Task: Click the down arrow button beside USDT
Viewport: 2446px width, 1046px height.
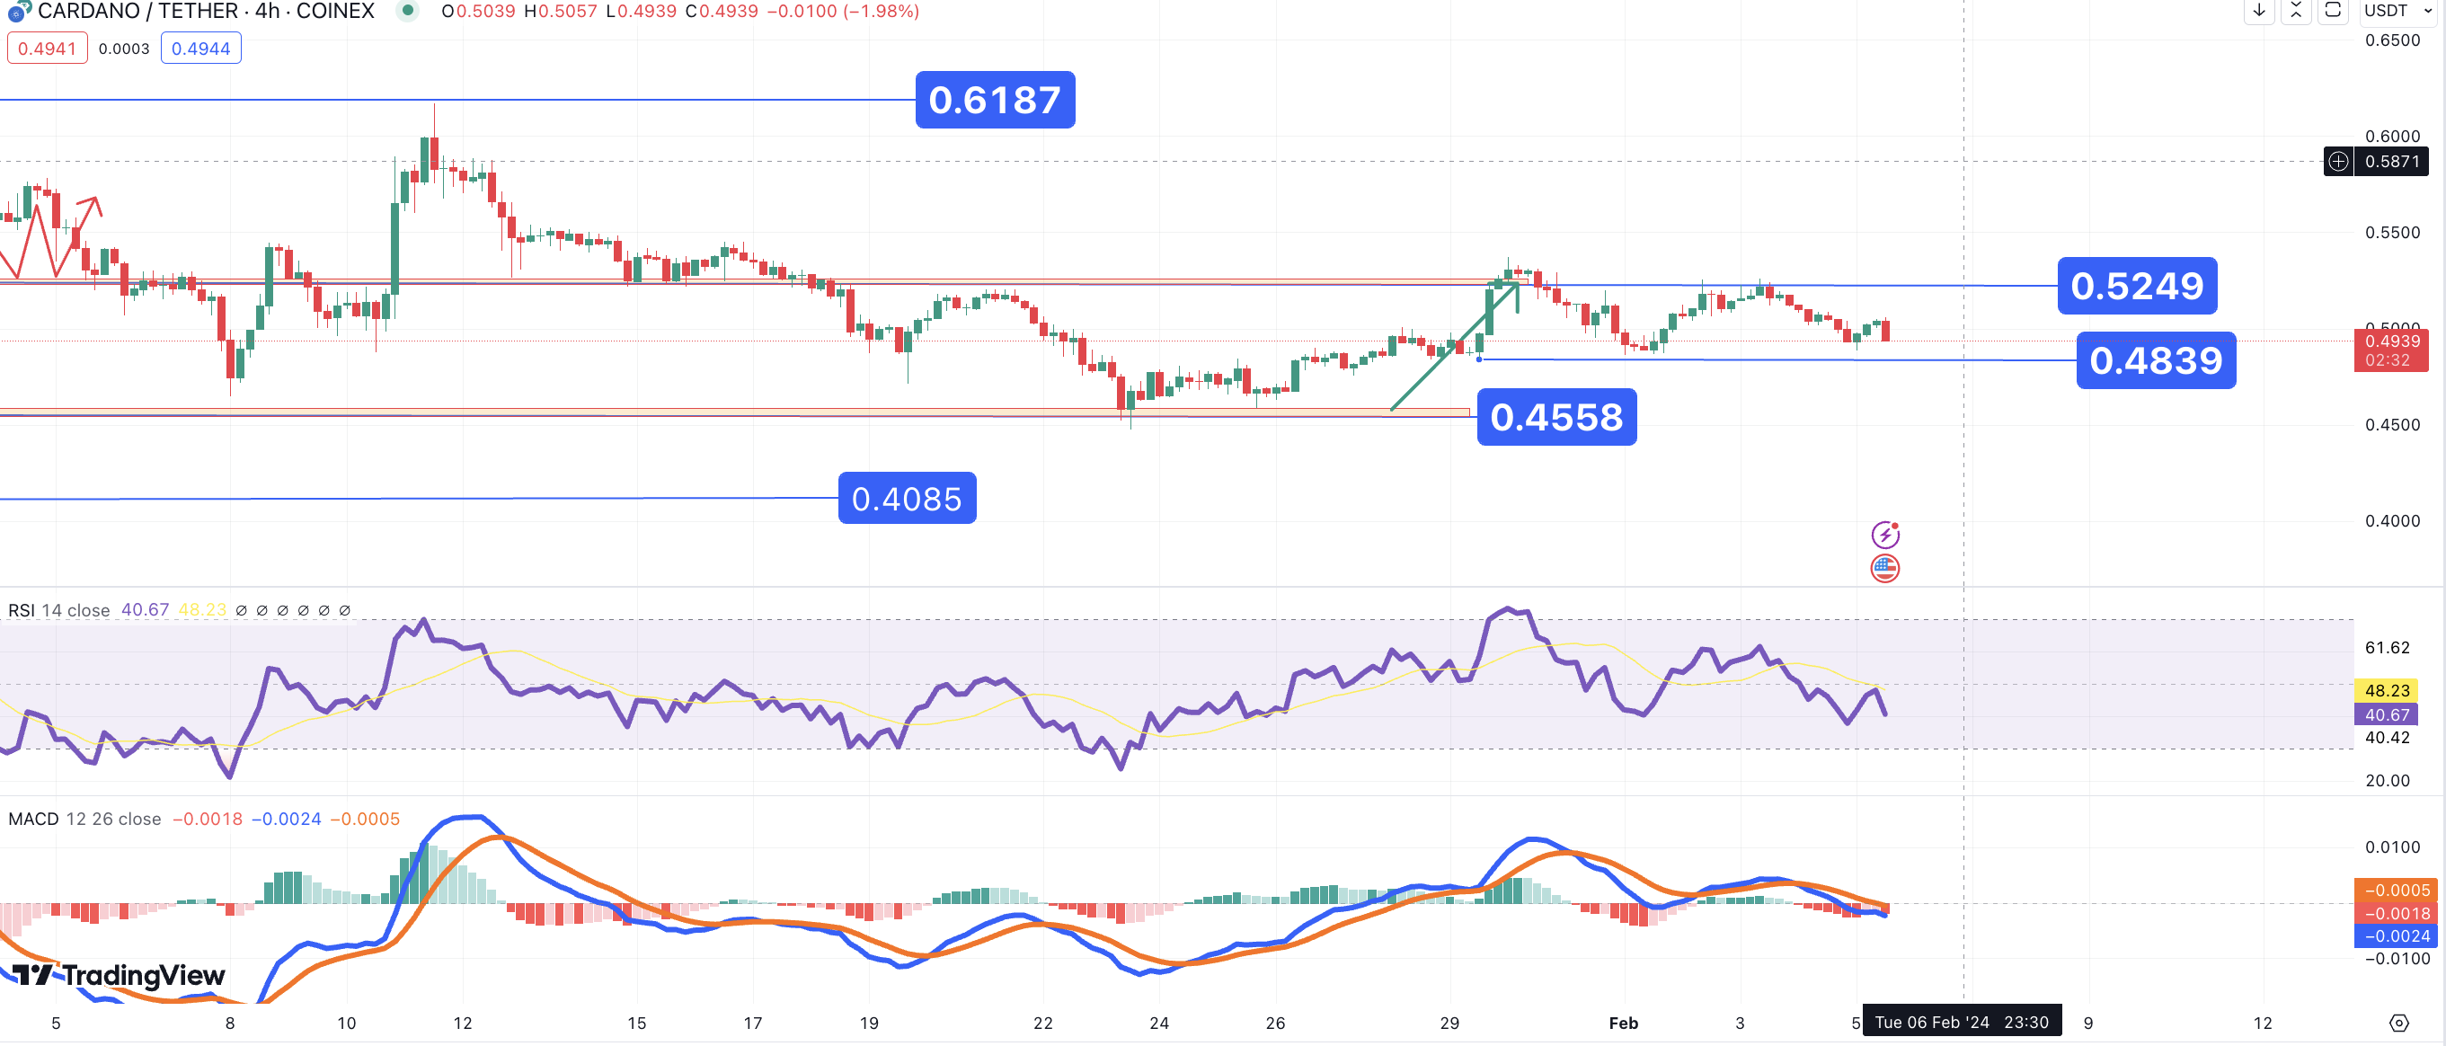Action: coord(2259,12)
